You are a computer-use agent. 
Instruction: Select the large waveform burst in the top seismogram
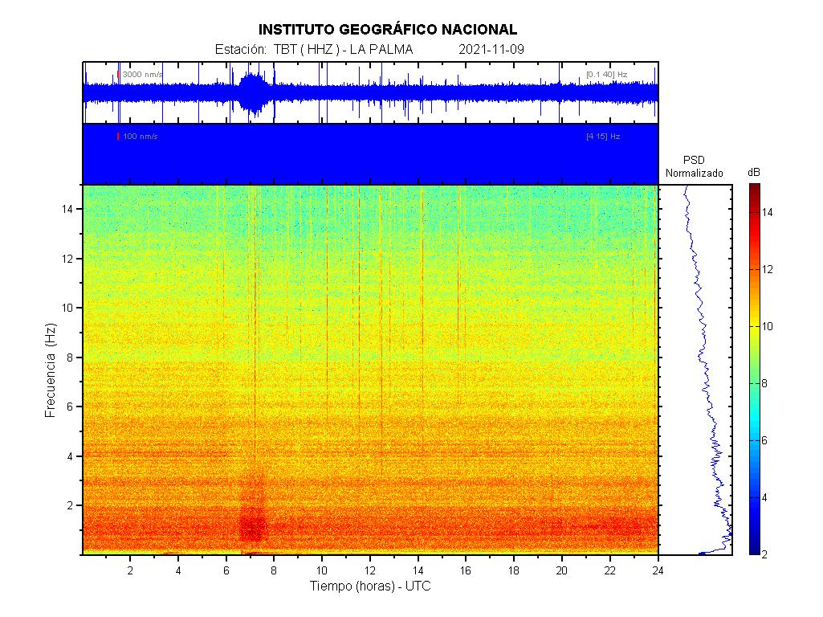[252, 92]
